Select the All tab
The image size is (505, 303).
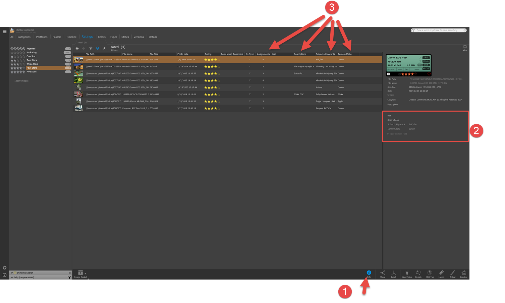click(x=12, y=37)
